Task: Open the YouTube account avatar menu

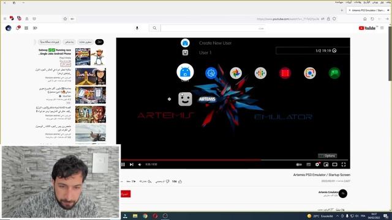Action: click(9, 28)
